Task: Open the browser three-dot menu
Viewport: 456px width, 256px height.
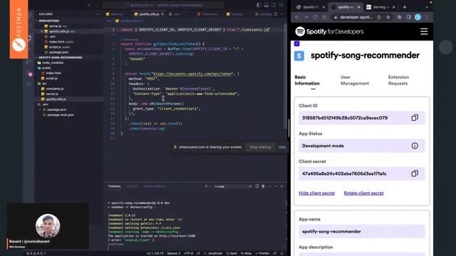Action: [x=427, y=17]
